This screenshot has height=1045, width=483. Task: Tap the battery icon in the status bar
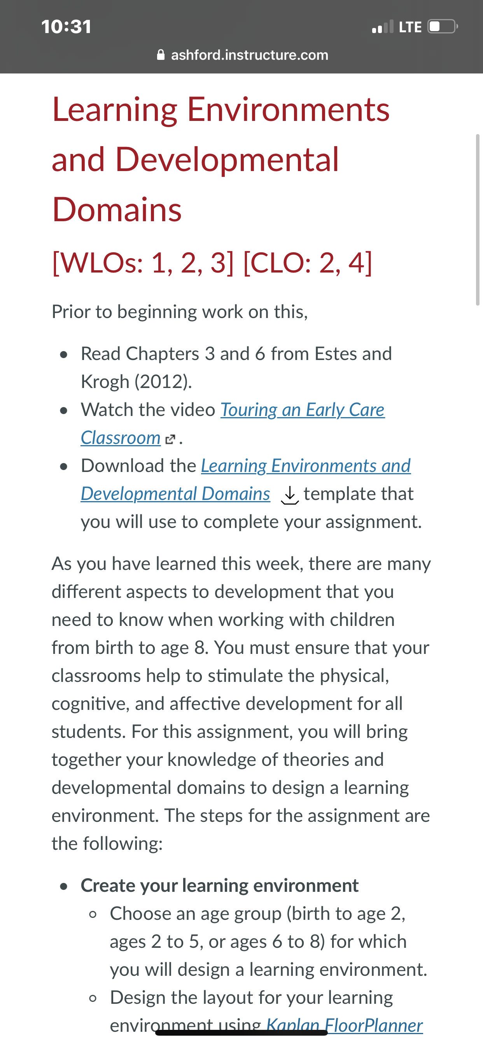[443, 26]
